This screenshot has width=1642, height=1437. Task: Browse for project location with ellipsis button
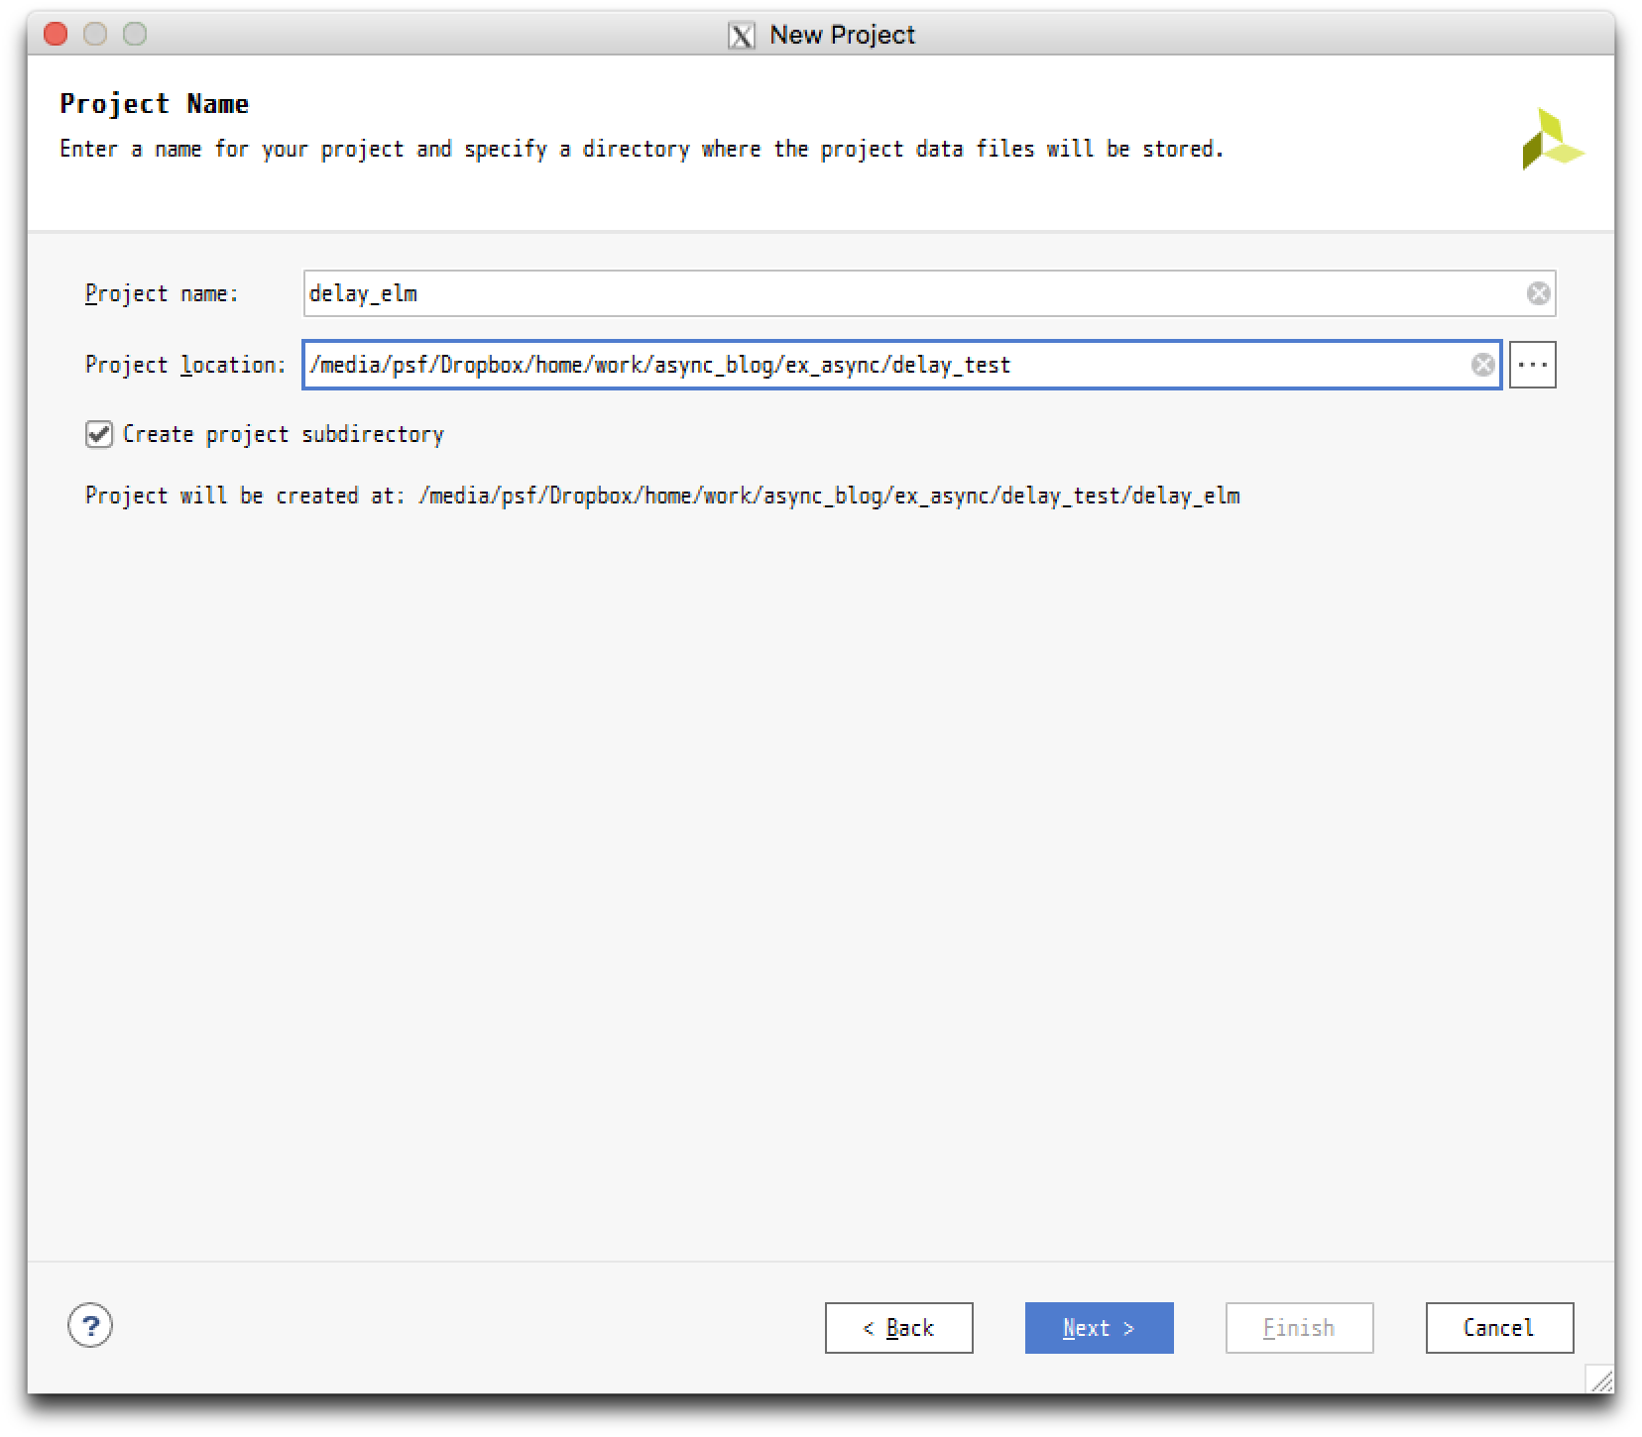[x=1532, y=365]
